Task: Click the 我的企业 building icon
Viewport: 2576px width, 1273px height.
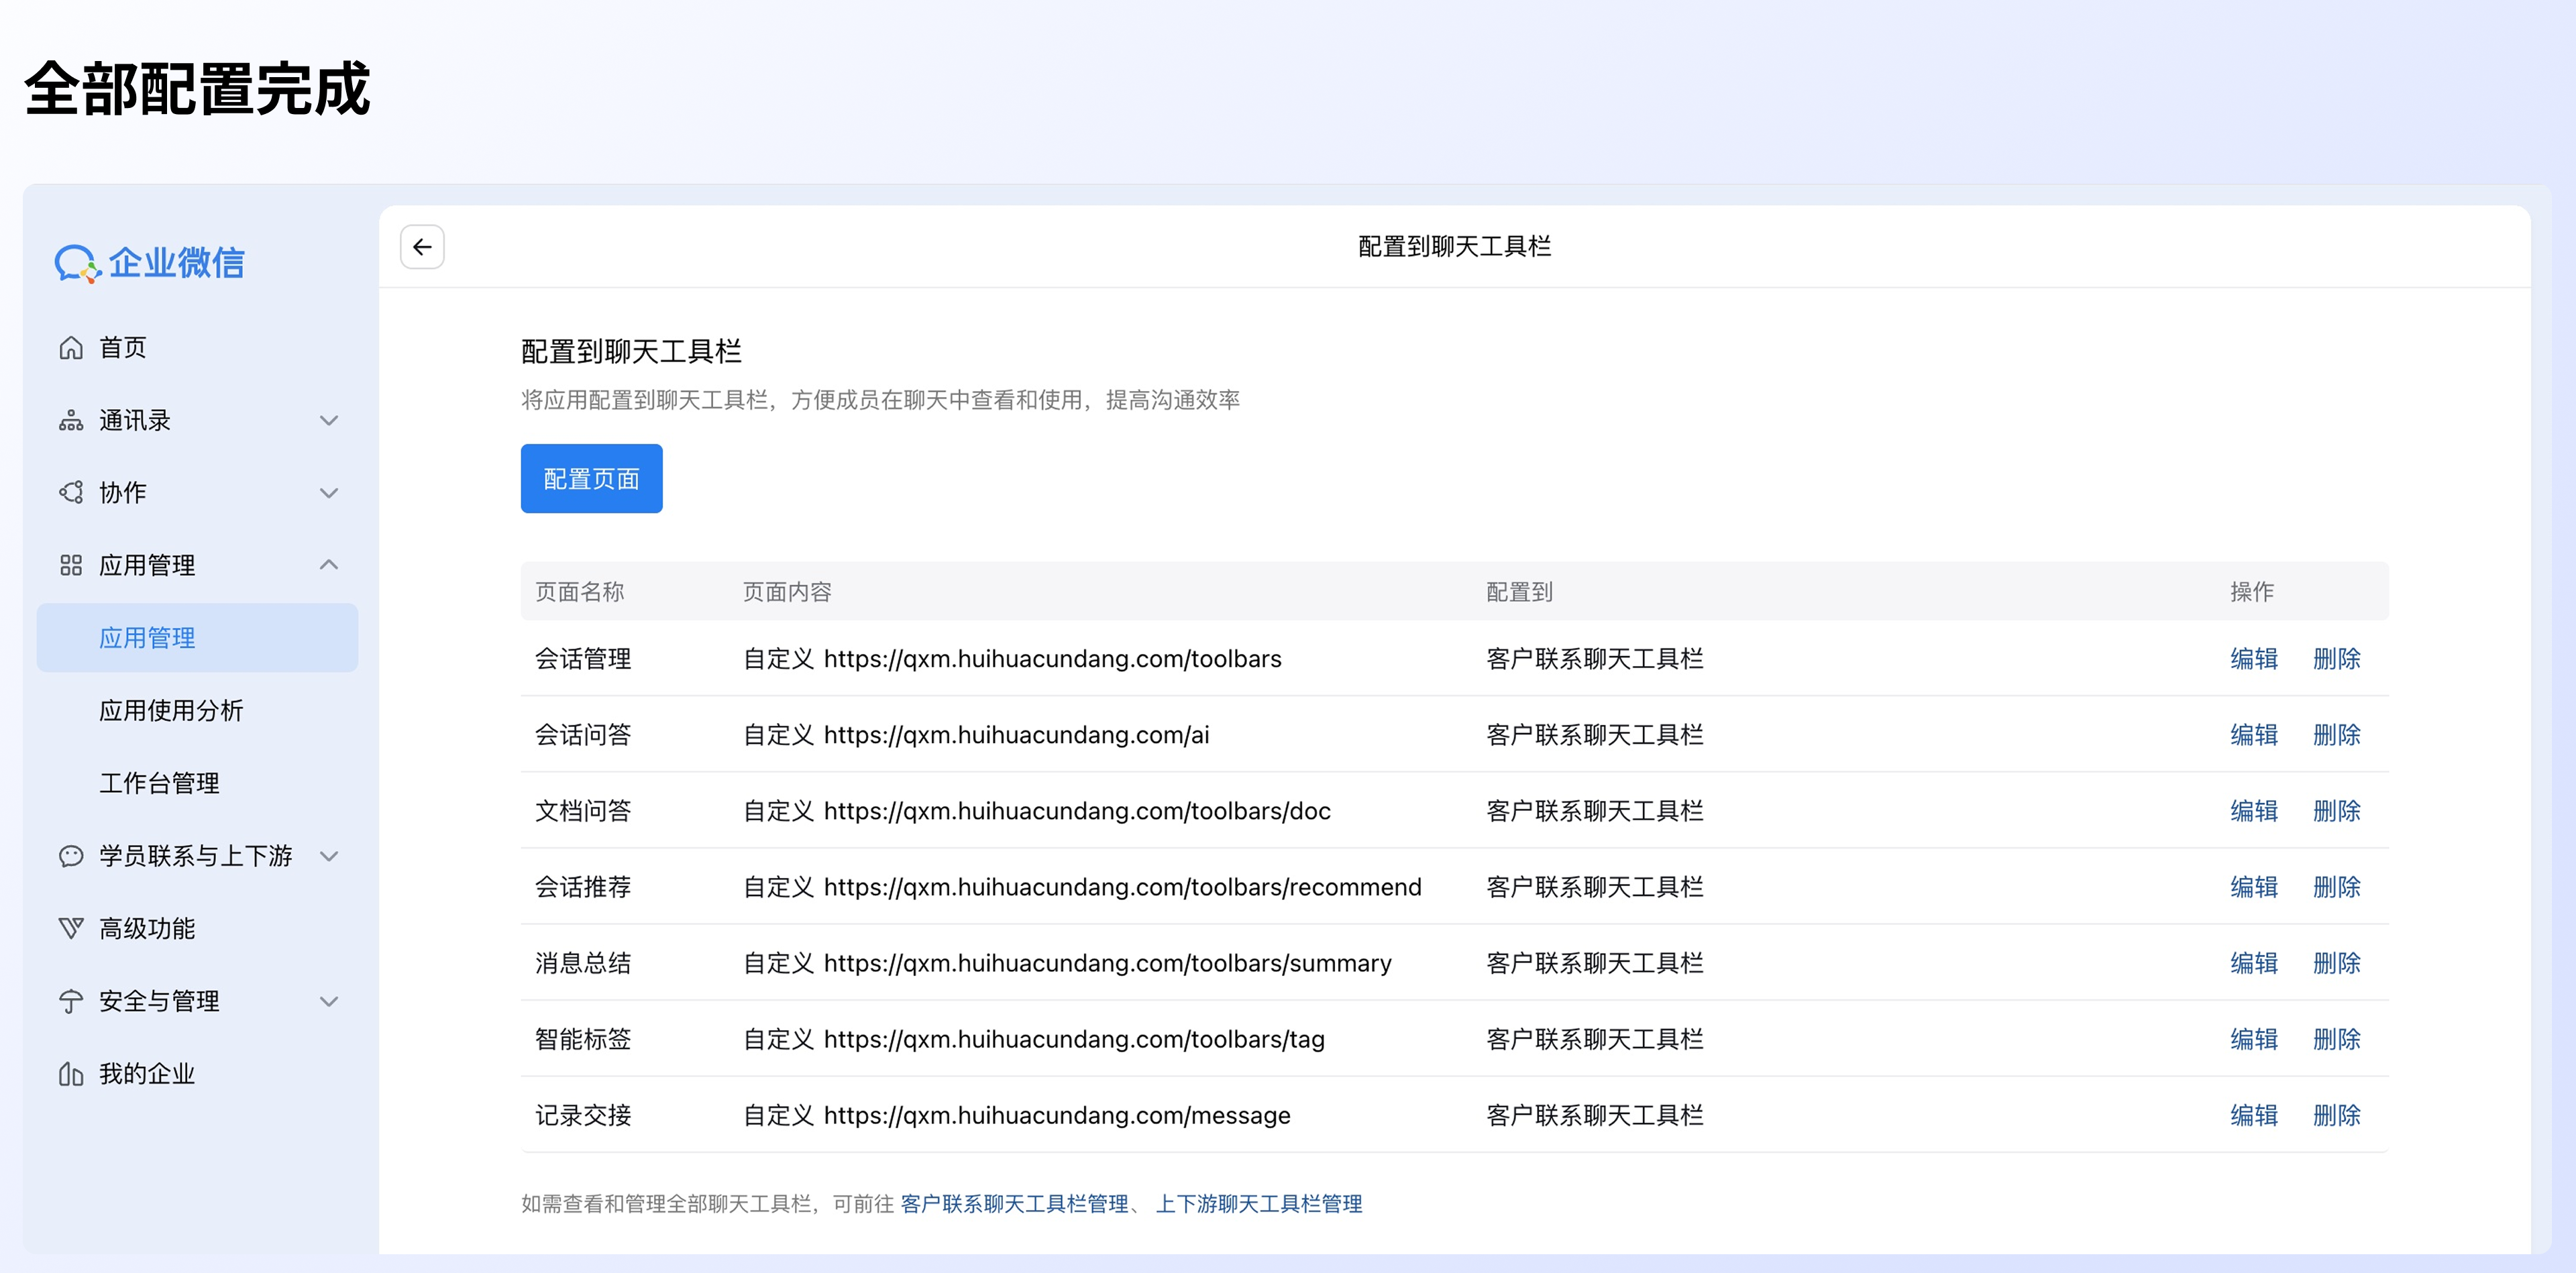Action: click(x=71, y=1074)
